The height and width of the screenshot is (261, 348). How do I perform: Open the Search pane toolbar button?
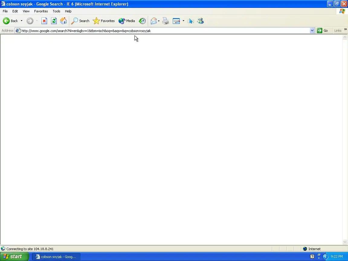[x=80, y=21]
